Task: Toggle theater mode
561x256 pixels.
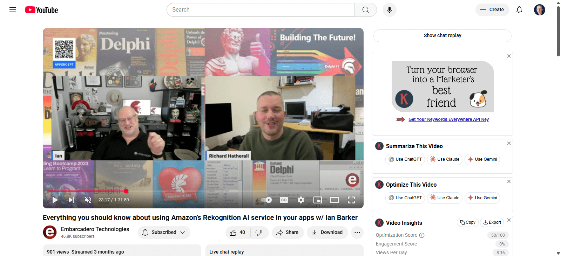Action: 334,200
